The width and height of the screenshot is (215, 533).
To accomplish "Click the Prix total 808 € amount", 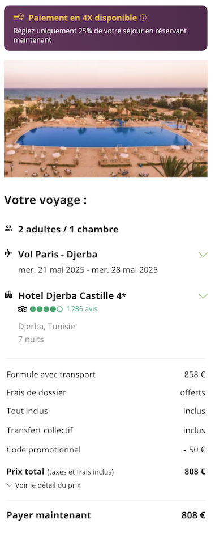I will coord(195,472).
